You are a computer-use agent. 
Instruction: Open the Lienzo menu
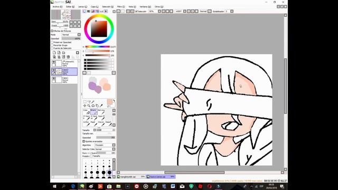82,7
